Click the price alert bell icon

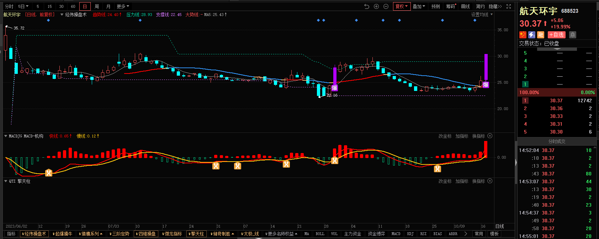pos(572,34)
